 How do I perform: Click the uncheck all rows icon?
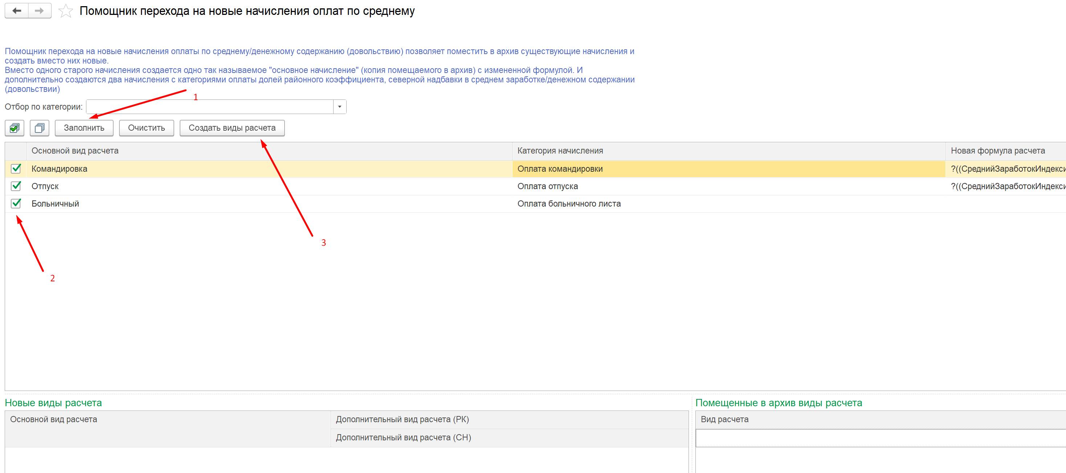pos(40,128)
